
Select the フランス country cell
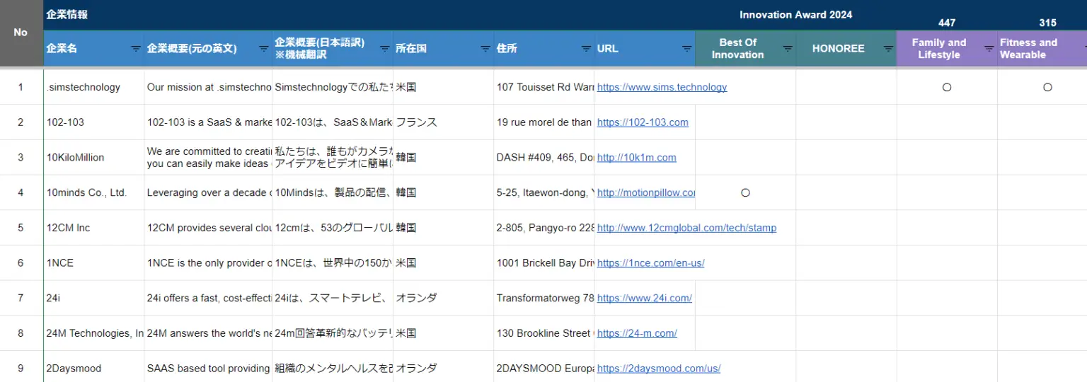[x=444, y=122]
